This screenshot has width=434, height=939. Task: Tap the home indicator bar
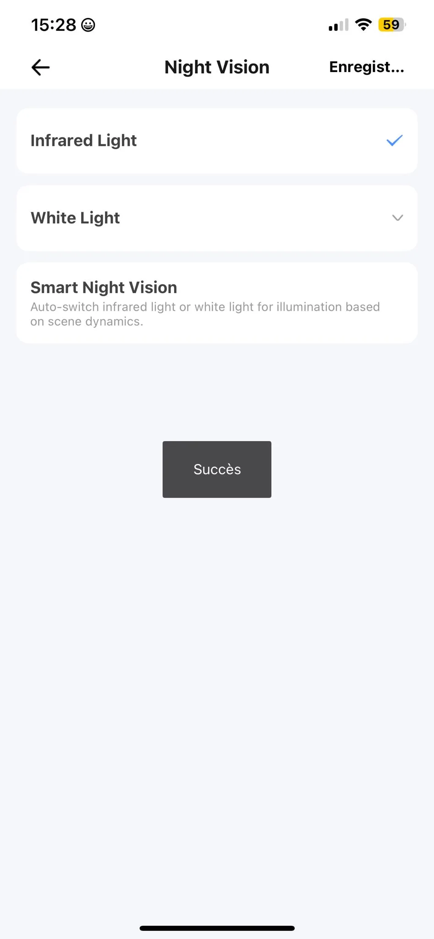(217, 928)
